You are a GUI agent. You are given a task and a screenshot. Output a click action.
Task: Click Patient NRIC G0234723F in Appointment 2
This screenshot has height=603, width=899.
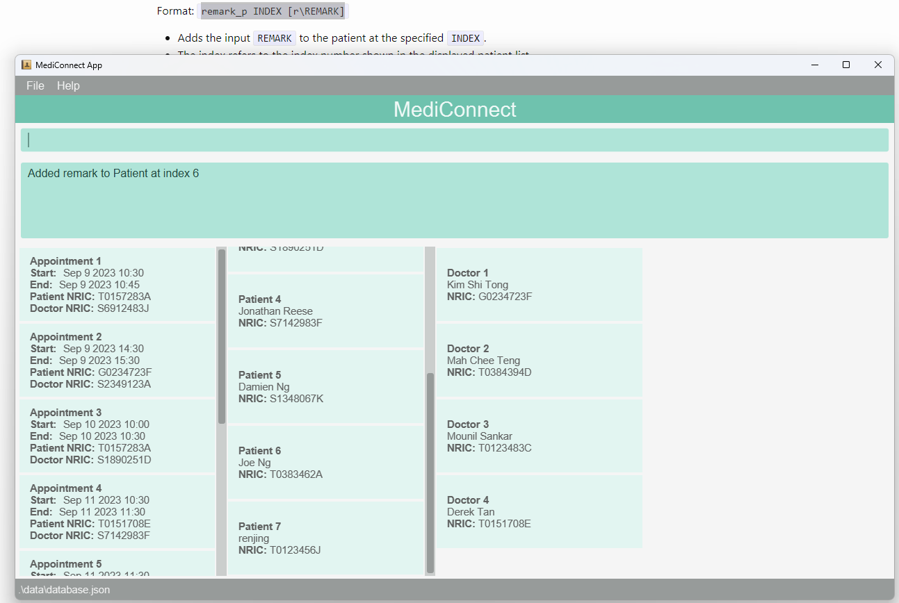point(124,372)
